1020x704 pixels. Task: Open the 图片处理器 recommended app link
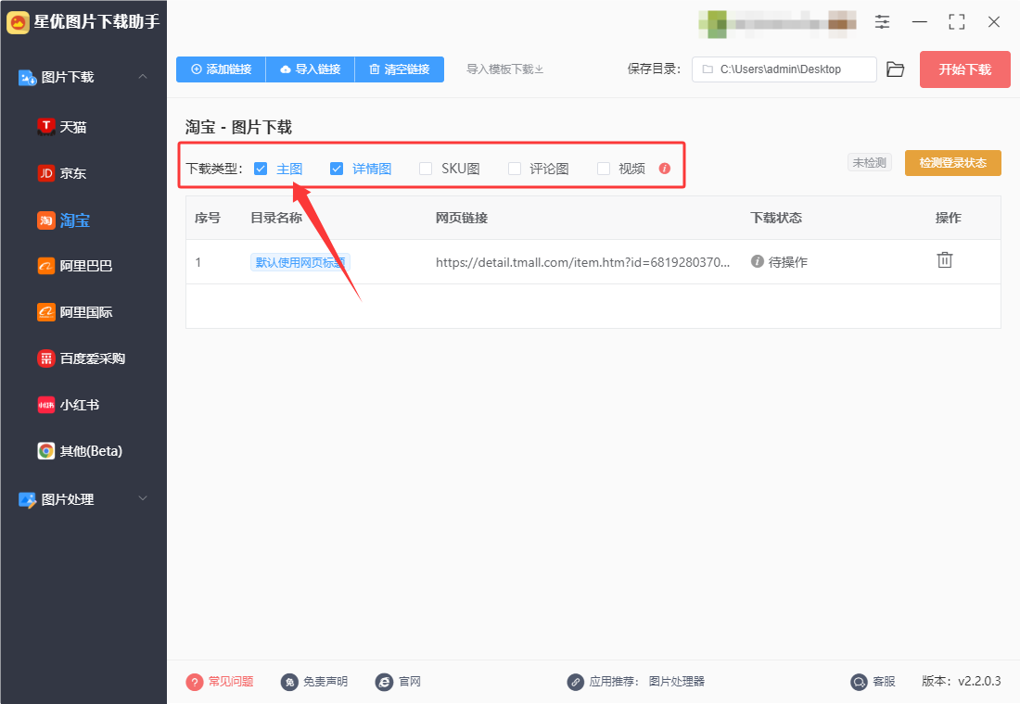click(677, 681)
